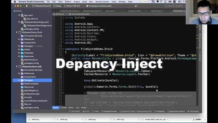Click the warnings indicator in status area
The width and height of the screenshot is (218, 123).
pyautogui.click(x=136, y=6)
